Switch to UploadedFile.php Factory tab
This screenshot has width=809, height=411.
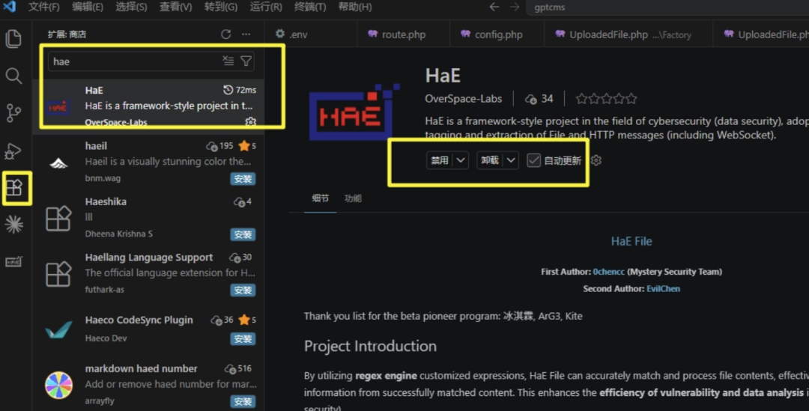628,34
